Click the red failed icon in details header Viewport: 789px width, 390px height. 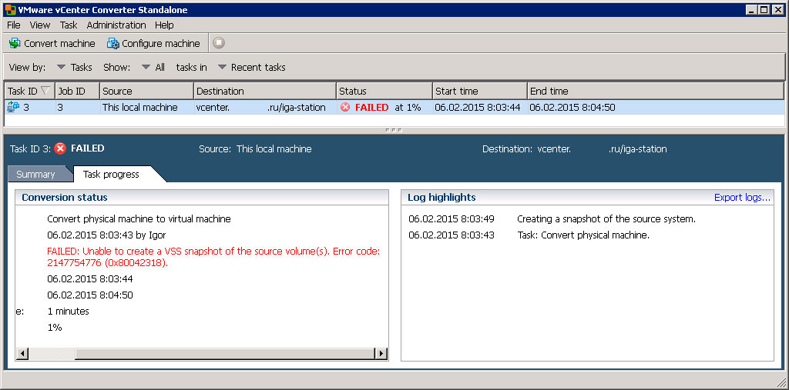[x=60, y=148]
